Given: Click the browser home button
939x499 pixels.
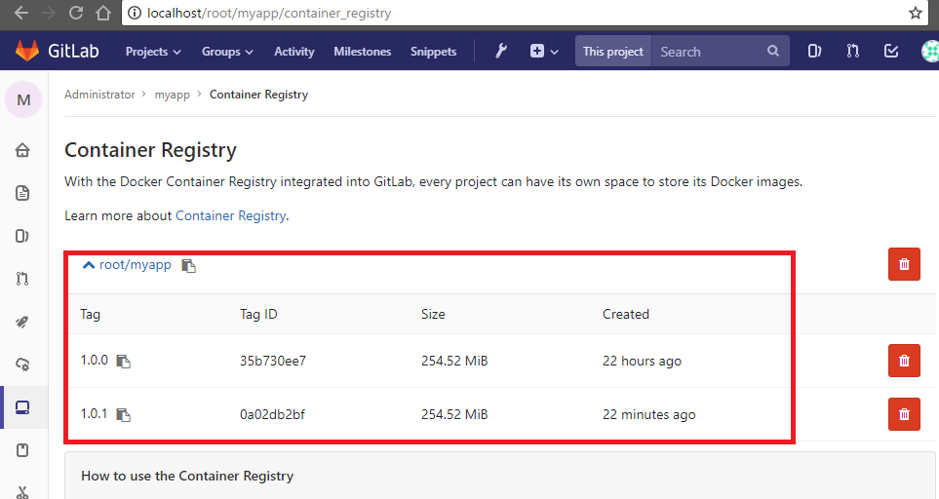Looking at the screenshot, I should pos(103,13).
